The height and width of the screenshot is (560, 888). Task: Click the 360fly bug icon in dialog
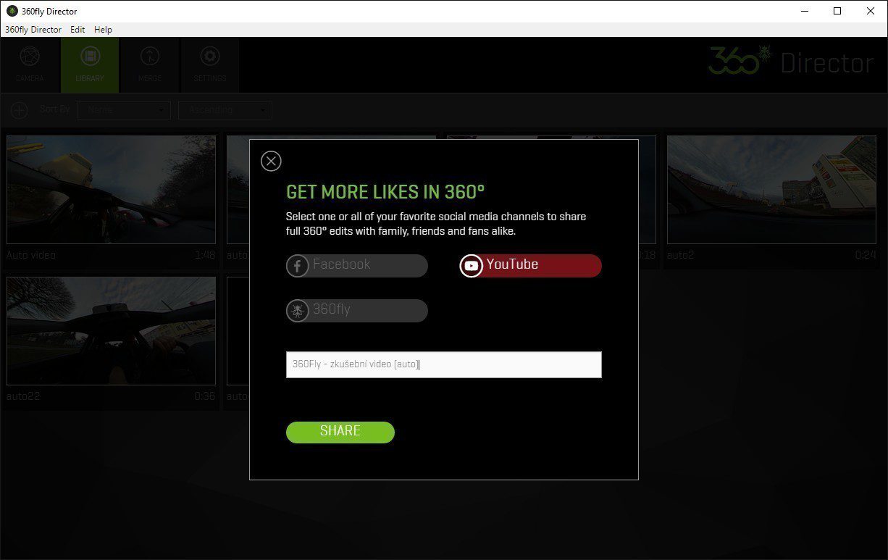coord(298,311)
